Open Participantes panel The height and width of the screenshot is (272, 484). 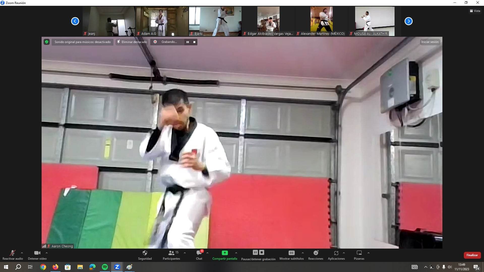click(171, 255)
